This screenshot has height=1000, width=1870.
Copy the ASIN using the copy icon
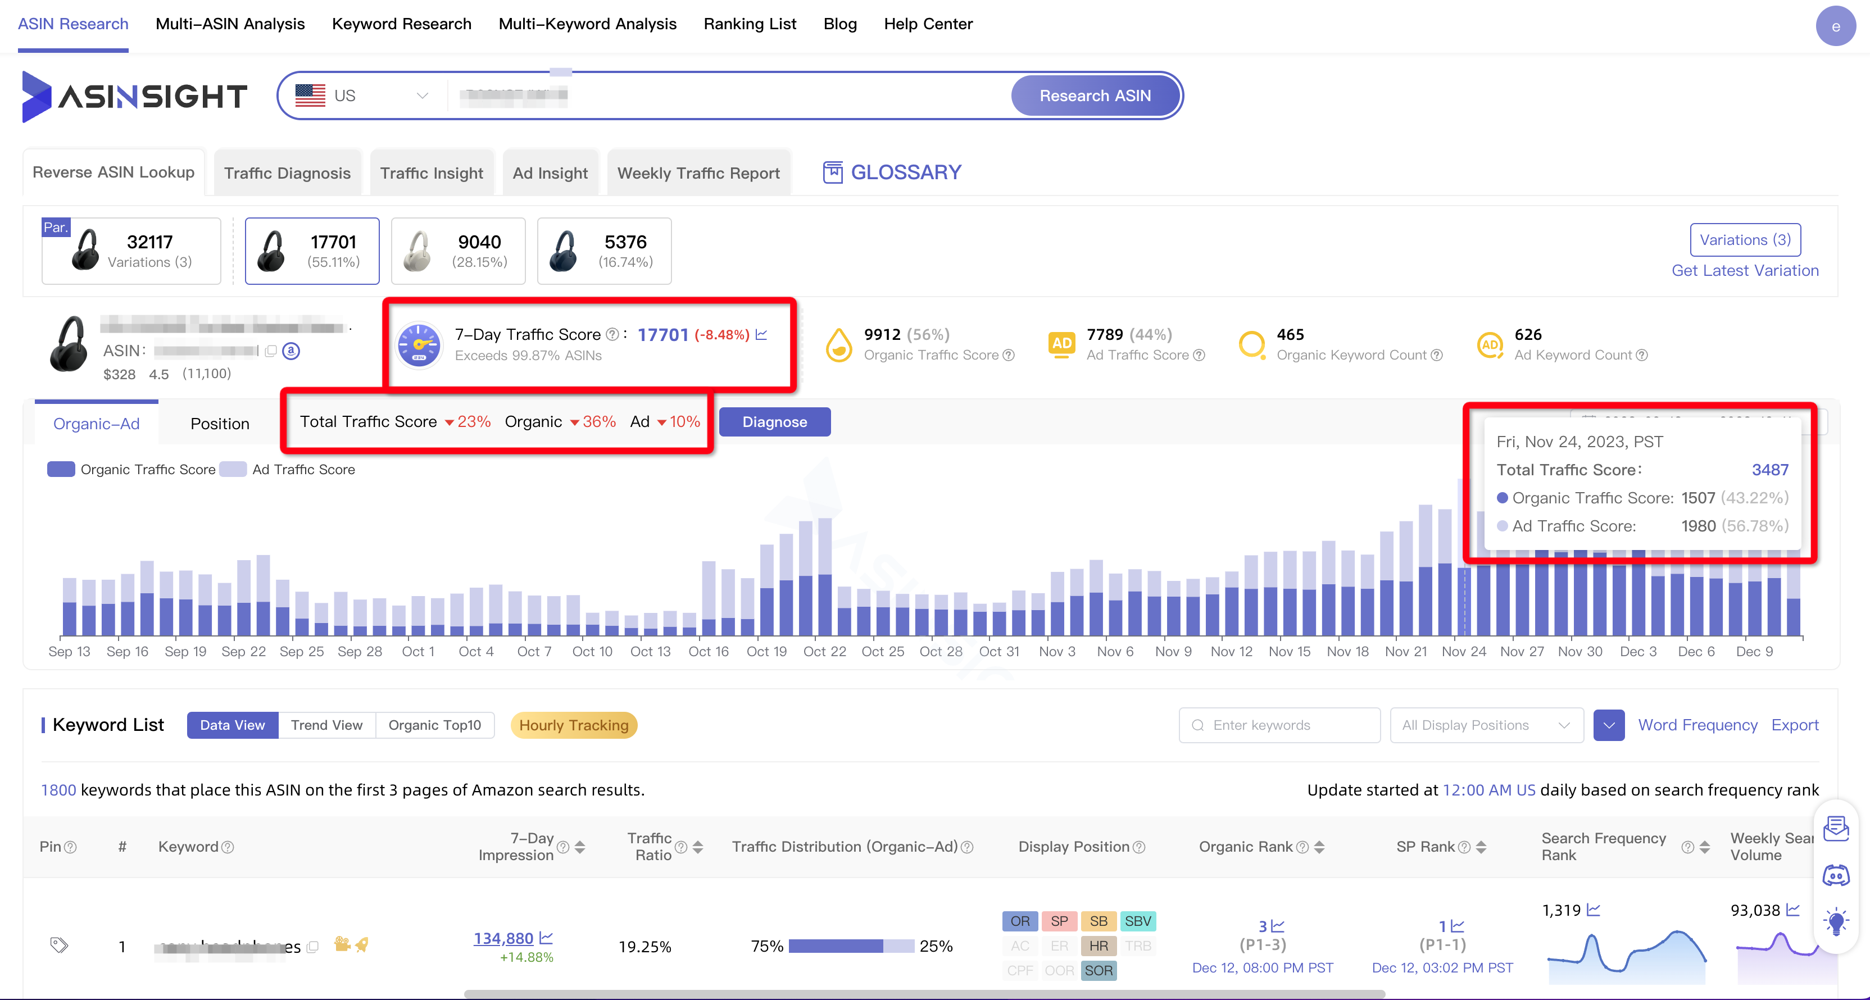[x=270, y=351]
